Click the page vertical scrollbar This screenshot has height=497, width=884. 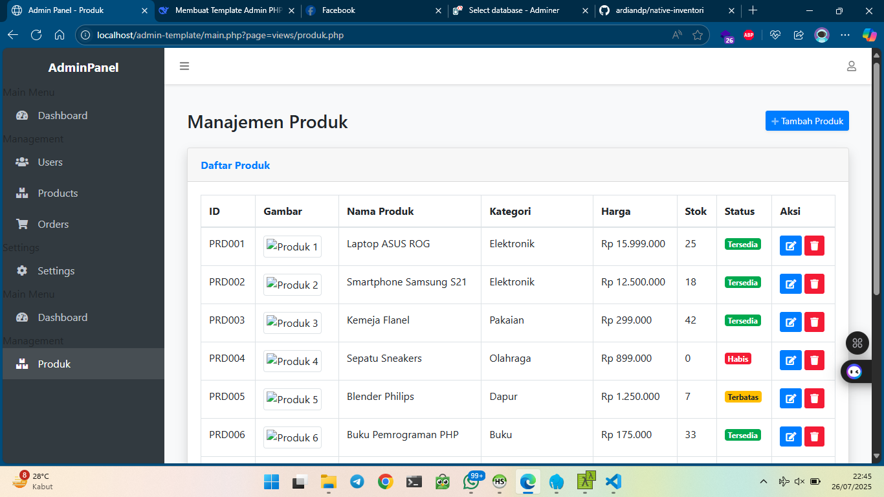tap(877, 178)
